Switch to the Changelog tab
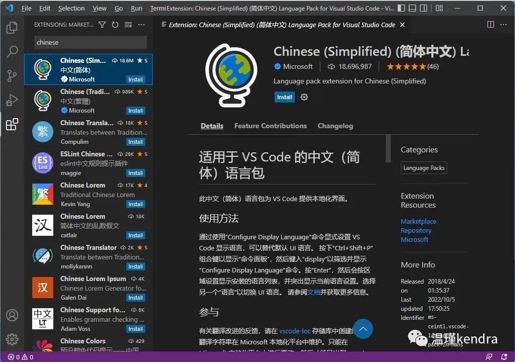Viewport: 515px width, 362px height. tap(335, 126)
